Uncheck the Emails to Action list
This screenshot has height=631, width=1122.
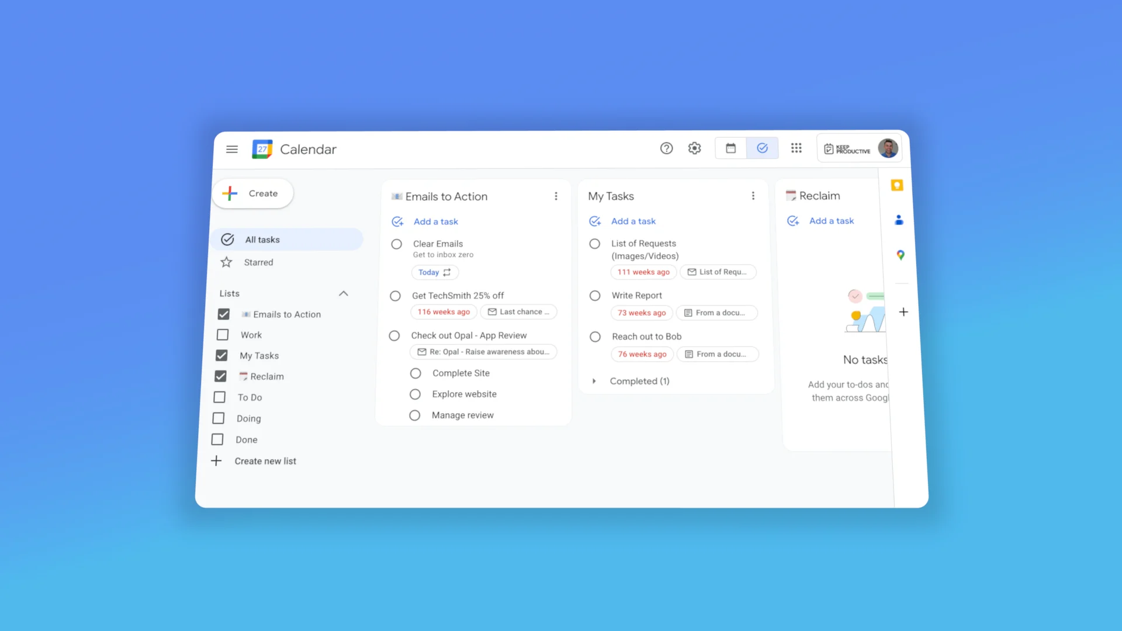pyautogui.click(x=224, y=314)
